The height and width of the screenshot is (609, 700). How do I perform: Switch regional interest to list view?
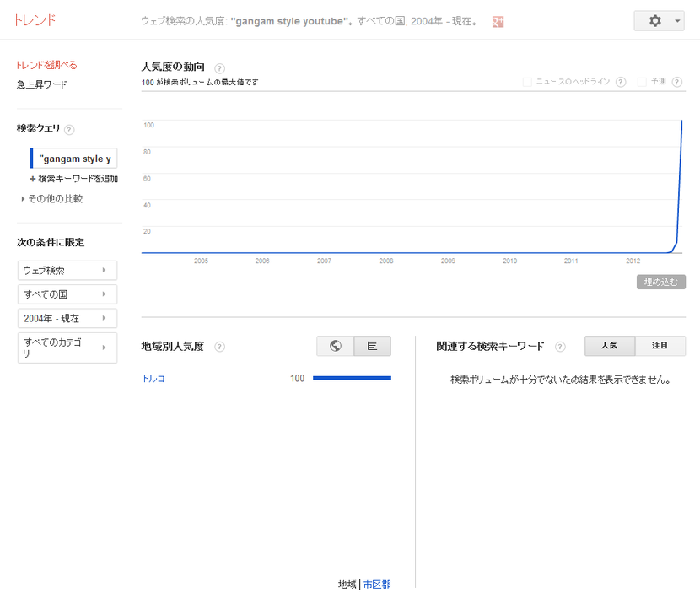point(372,346)
